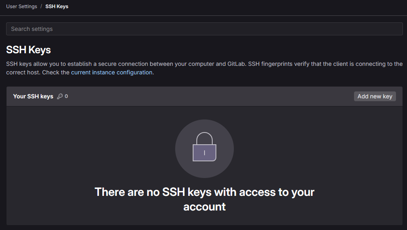The width and height of the screenshot is (407, 230).
Task: Click the breadcrumb slash separator
Action: (41, 7)
